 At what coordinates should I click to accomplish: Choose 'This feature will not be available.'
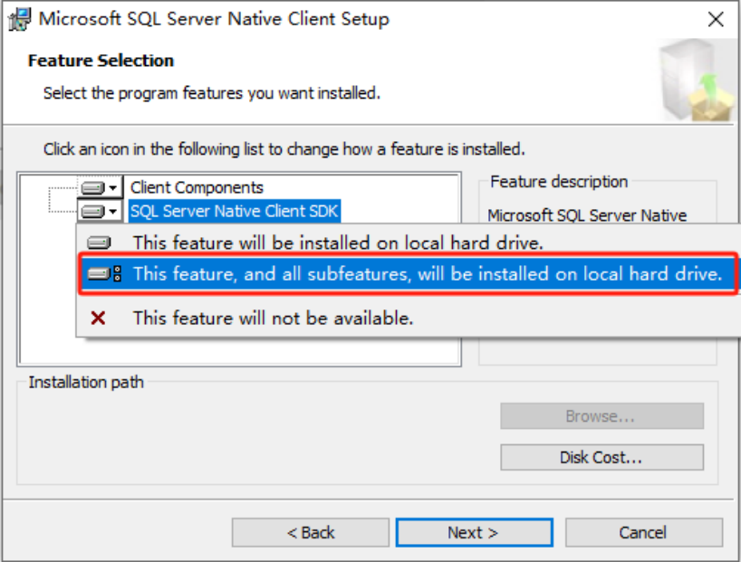(x=408, y=318)
